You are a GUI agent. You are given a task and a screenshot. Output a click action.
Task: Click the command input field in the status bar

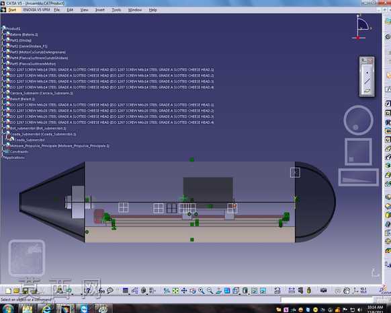pyautogui.click(x=327, y=299)
